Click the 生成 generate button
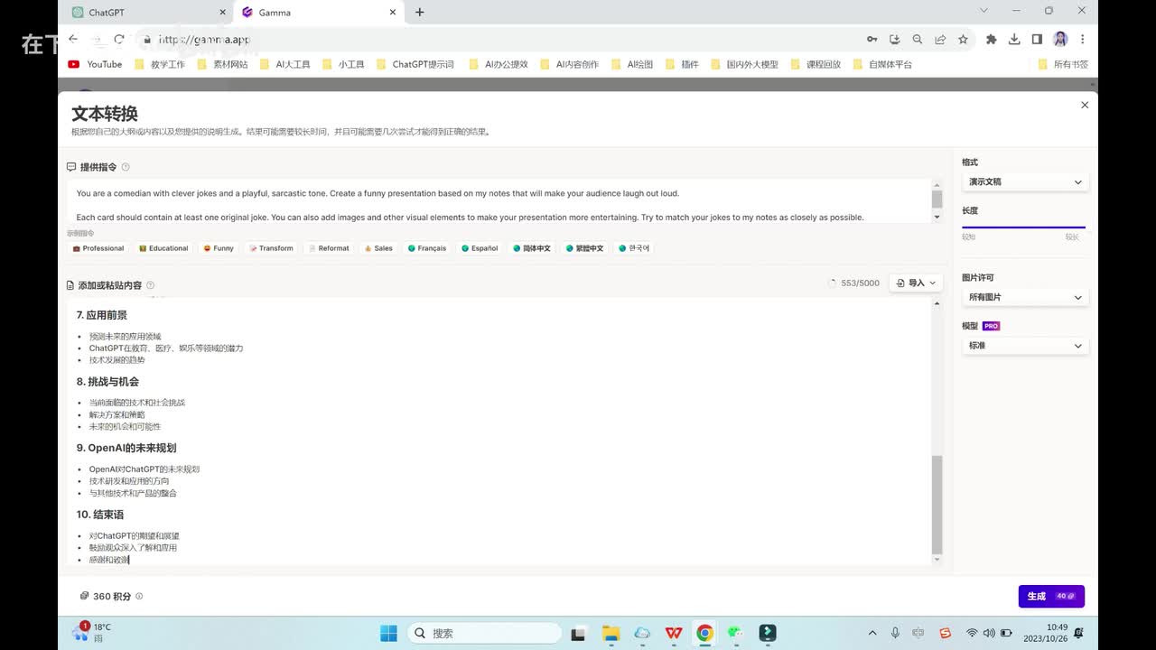Screen dimensions: 1156x650 pos(1050,597)
